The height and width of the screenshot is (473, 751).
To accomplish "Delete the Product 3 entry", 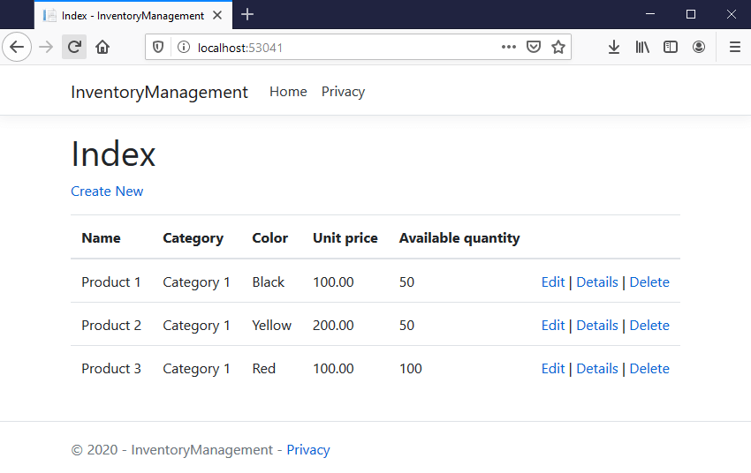I will click(x=649, y=369).
